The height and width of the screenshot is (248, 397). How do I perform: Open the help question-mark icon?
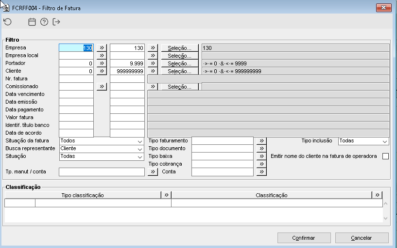pos(44,22)
